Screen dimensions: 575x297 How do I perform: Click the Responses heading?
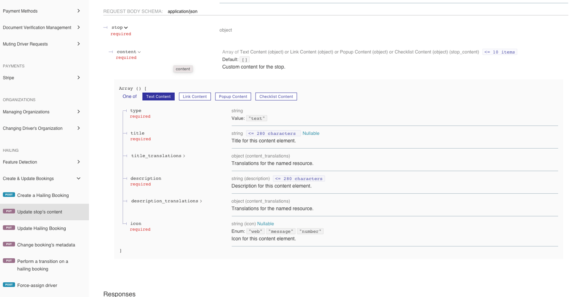point(120,294)
